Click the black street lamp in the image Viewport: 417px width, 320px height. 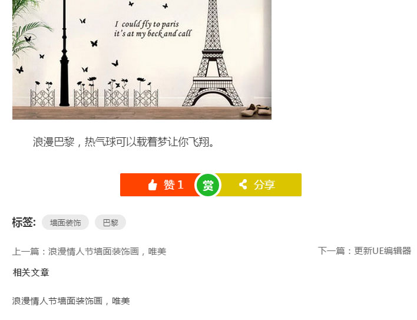(x=64, y=53)
